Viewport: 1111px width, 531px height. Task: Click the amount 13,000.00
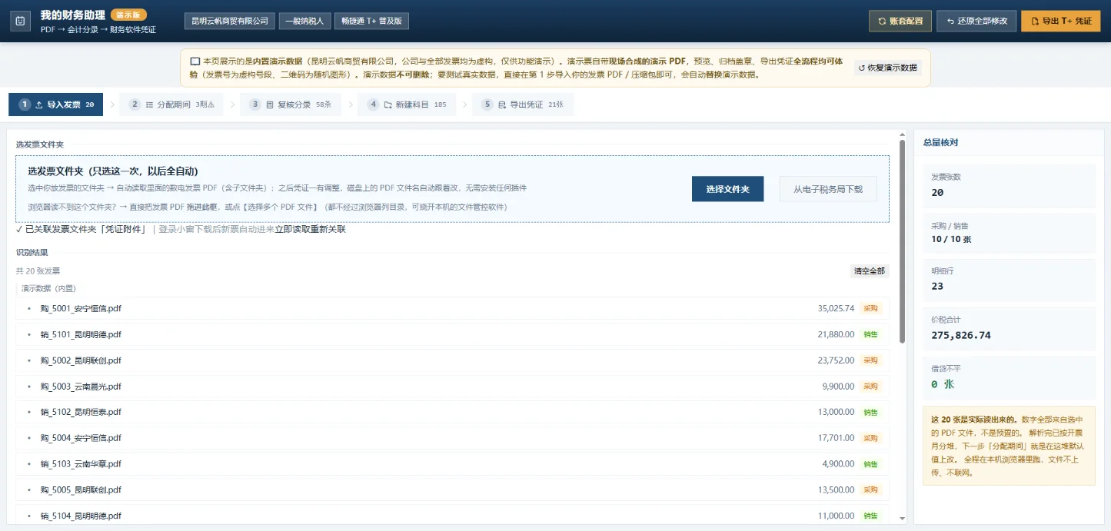click(x=836, y=412)
